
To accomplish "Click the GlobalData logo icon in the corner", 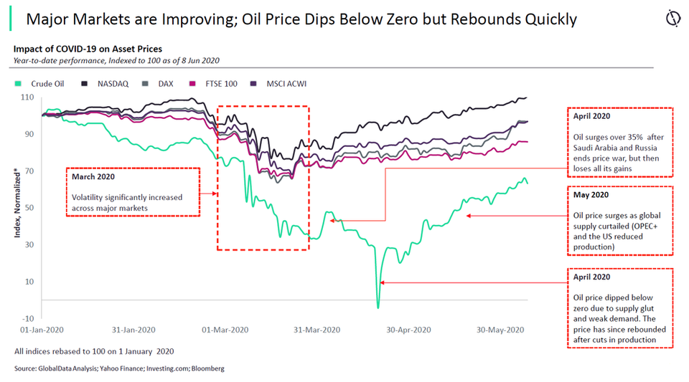I will pyautogui.click(x=673, y=19).
